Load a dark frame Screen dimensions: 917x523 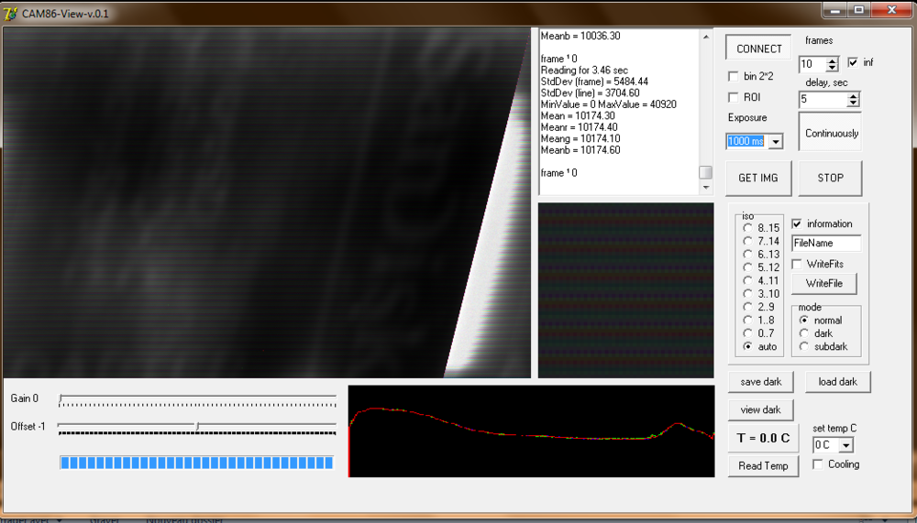pyautogui.click(x=837, y=382)
